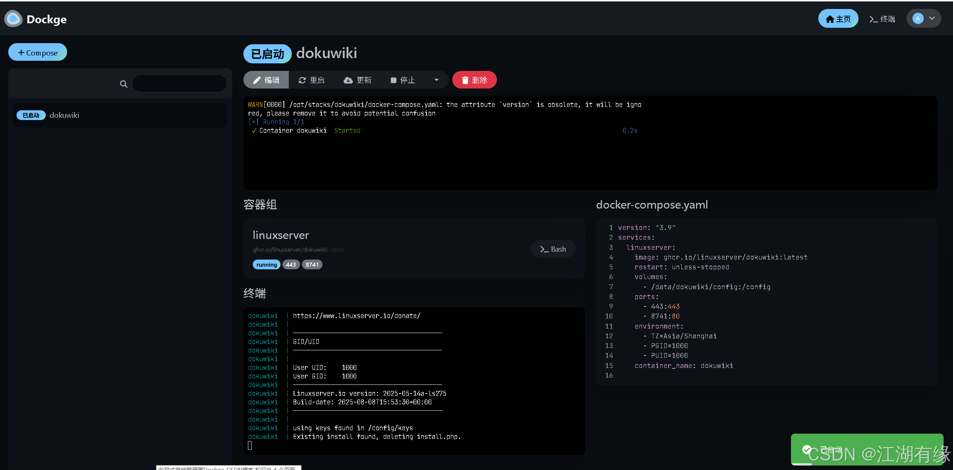The height and width of the screenshot is (470, 953).
Task: Expand the dropdown arrow next to 停止
Action: click(x=436, y=80)
